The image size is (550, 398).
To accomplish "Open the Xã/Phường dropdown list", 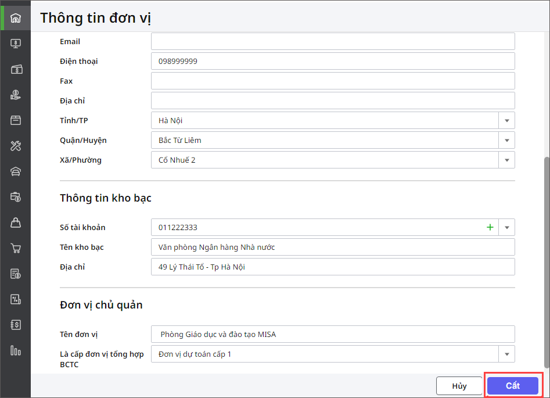I will click(506, 160).
